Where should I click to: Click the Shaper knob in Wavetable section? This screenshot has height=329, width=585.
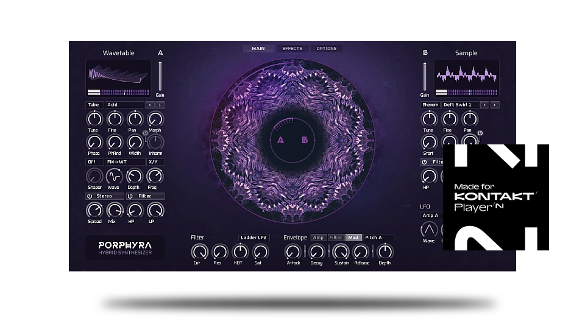pos(94,177)
